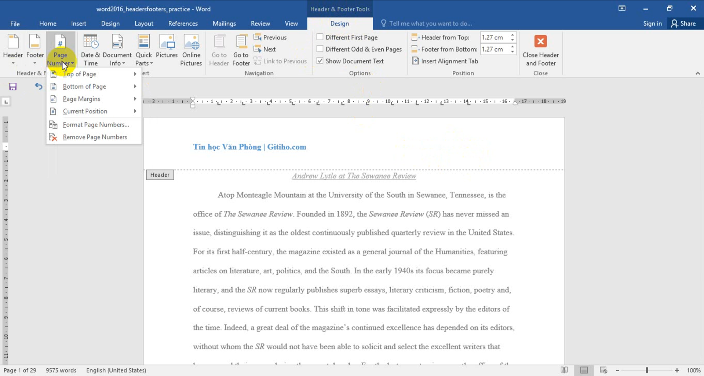The image size is (704, 376).
Task: Jump to Previous header section
Action: (x=270, y=37)
